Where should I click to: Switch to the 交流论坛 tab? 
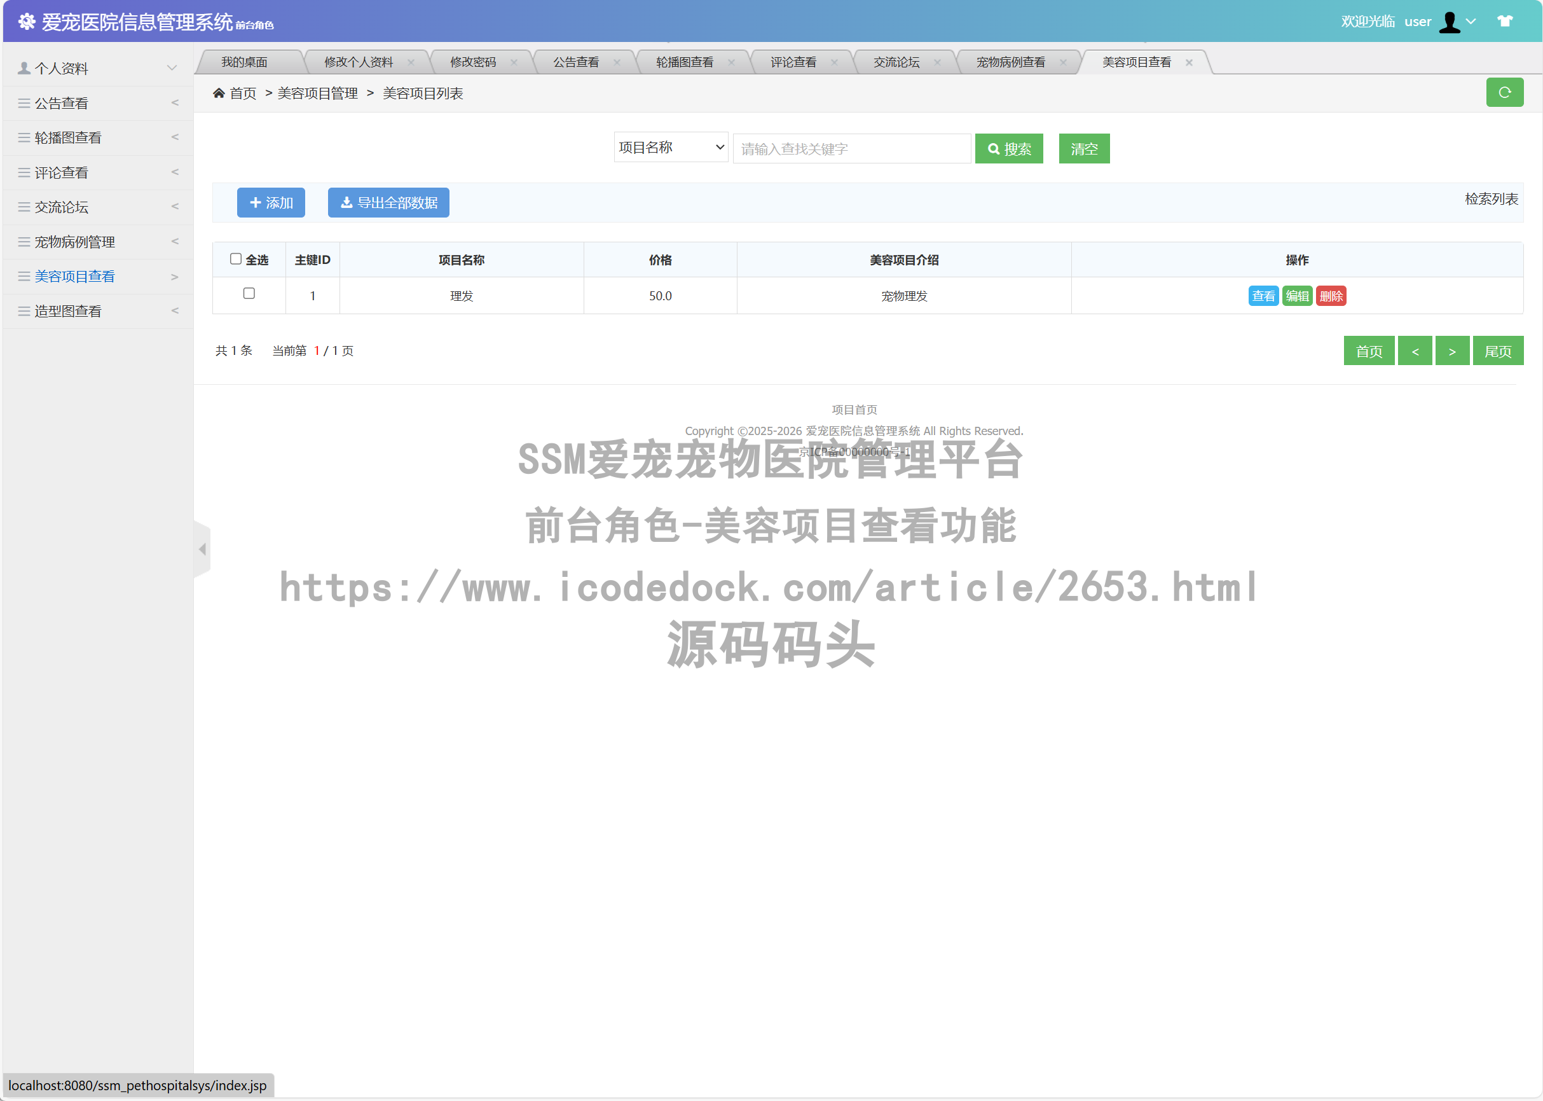896,62
